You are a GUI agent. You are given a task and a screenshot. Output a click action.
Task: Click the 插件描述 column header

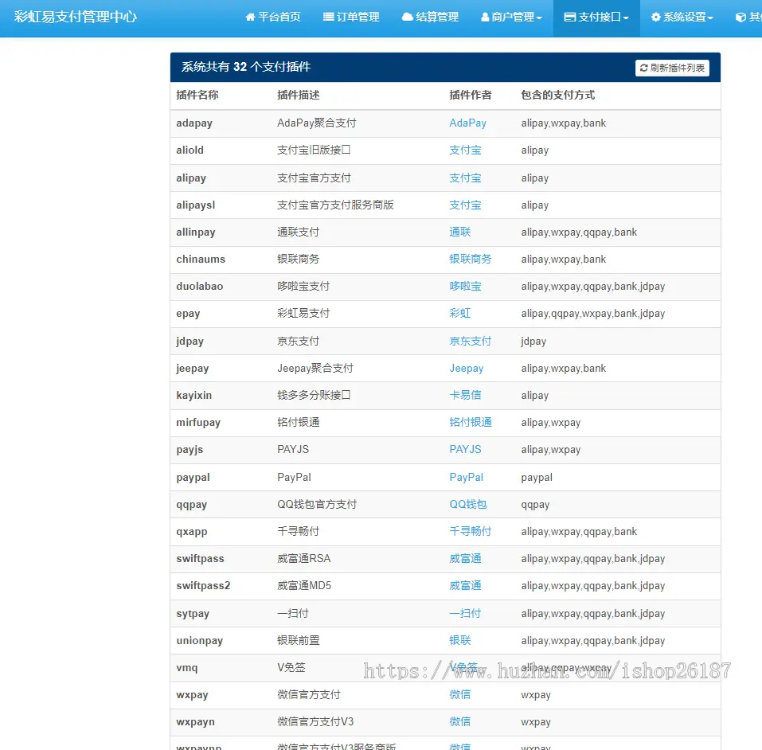point(299,96)
